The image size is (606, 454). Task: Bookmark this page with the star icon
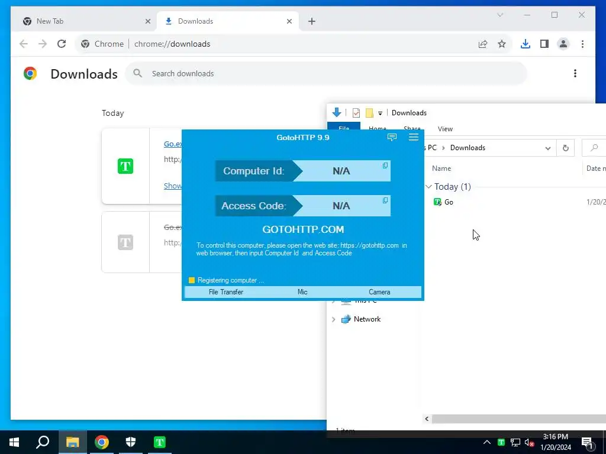click(x=502, y=44)
